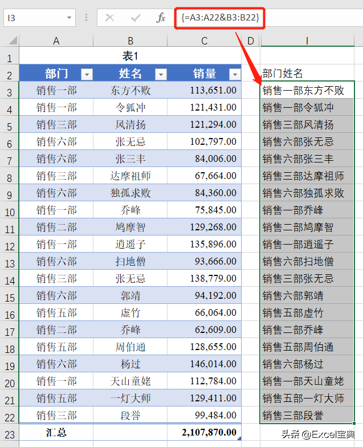Screen dimensions: 363x447
Task: Select cell 销售一部令狐冲
Action: [307, 107]
